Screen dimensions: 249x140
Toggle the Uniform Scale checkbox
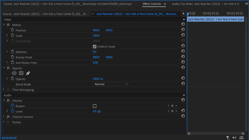[x=95, y=47]
